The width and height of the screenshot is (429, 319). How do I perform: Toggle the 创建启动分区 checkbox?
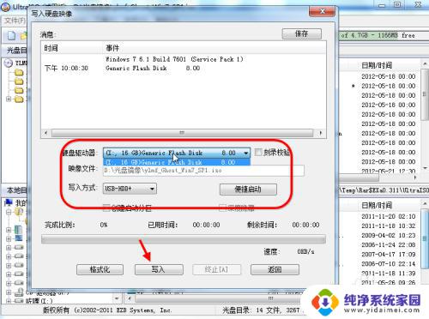106,208
